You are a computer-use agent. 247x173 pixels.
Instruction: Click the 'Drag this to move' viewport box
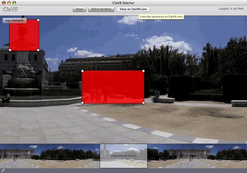(123, 156)
